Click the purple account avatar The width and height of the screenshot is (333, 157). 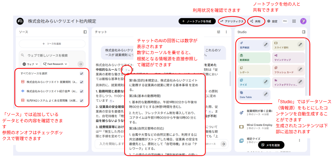point(303,21)
